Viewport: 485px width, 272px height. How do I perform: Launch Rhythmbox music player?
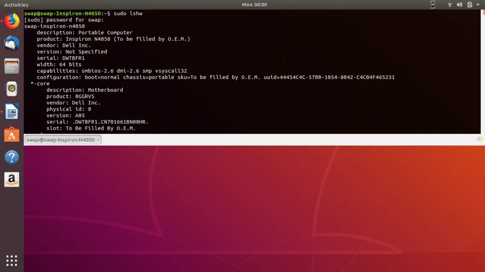12,89
